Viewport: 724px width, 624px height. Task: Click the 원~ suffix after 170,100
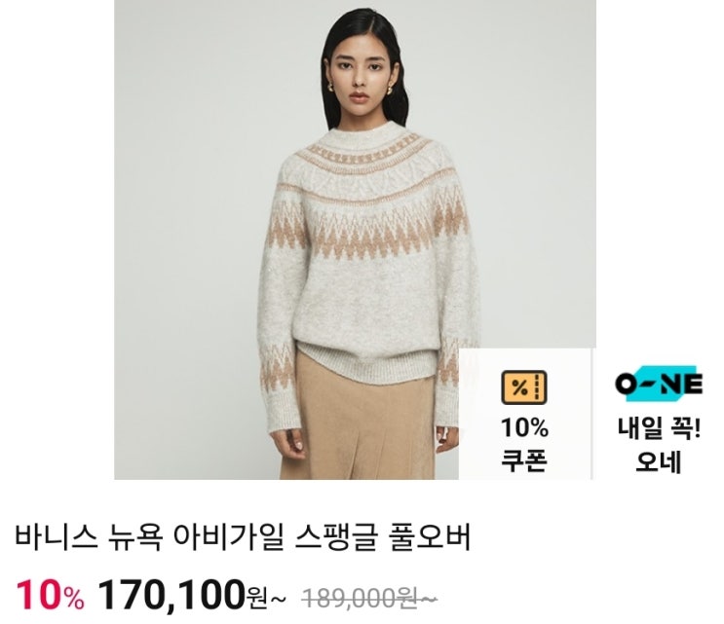tap(267, 599)
